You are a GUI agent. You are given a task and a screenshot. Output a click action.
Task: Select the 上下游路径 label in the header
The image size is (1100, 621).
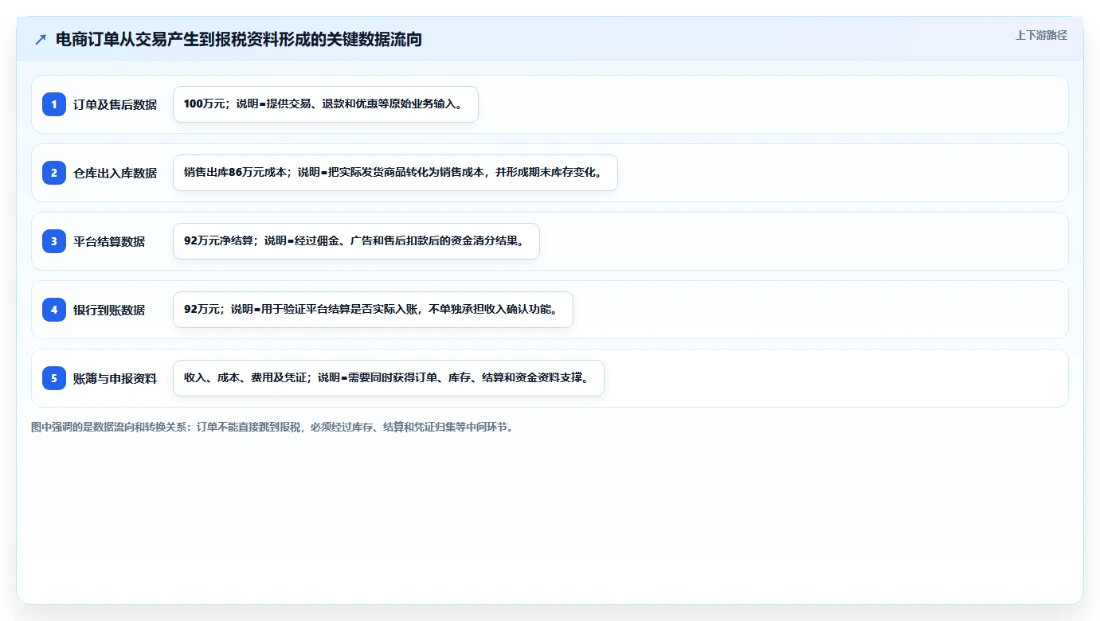[x=1041, y=35]
